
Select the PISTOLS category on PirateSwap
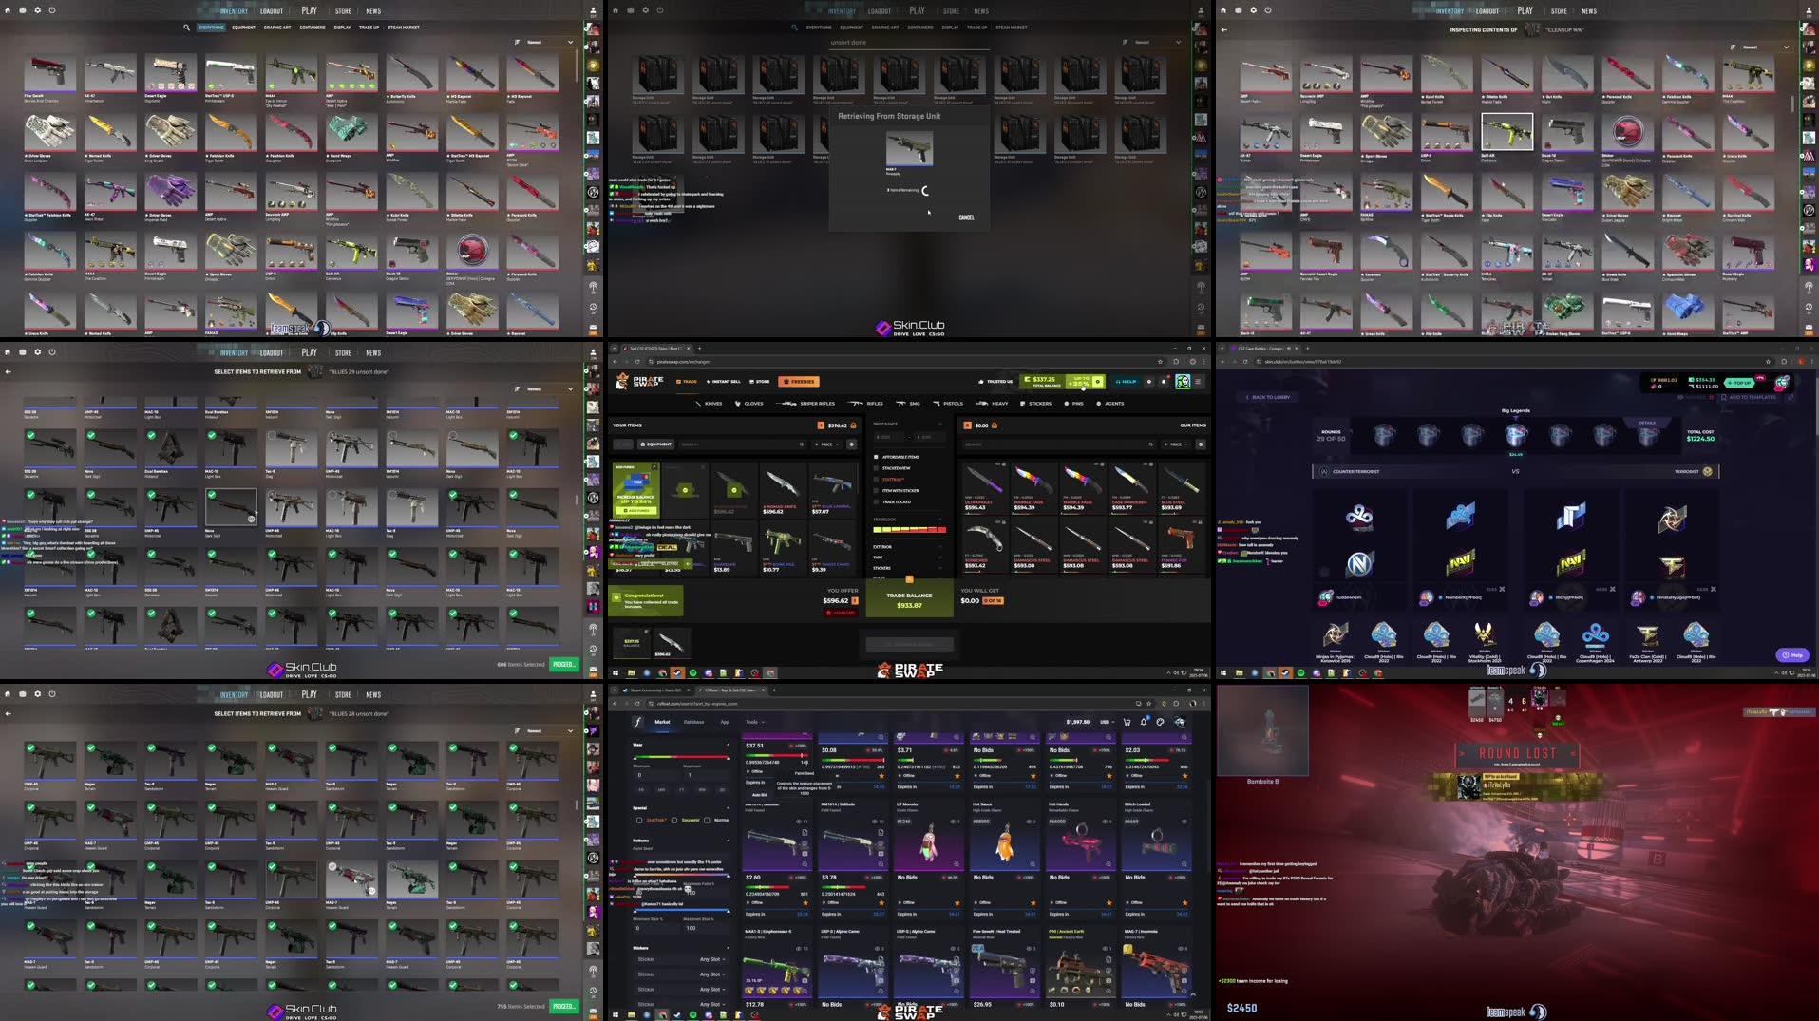coord(949,403)
